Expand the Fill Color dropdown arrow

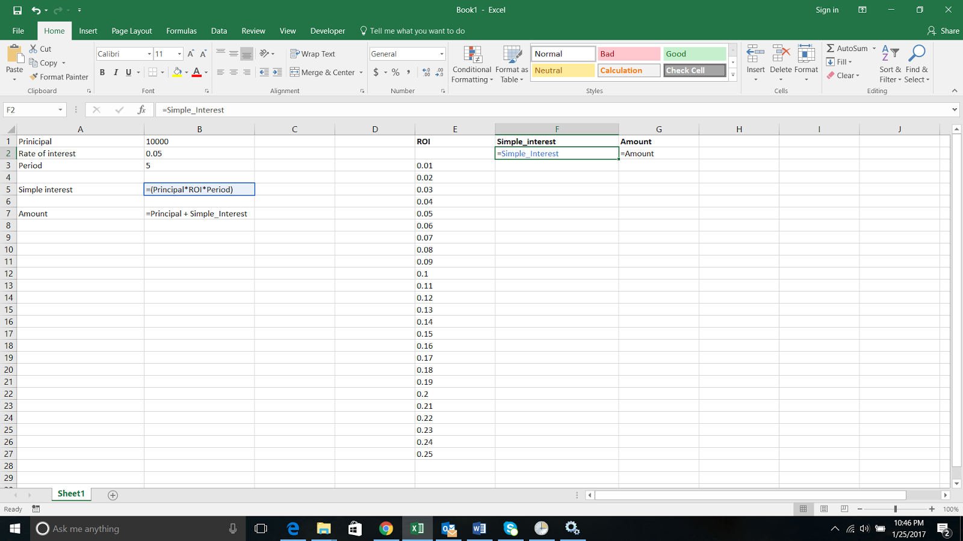click(186, 72)
